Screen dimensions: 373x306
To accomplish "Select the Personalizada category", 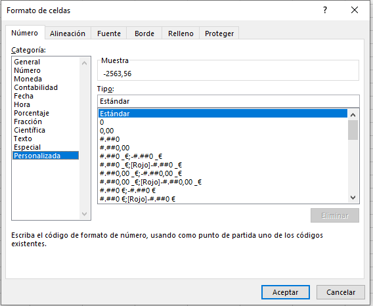I will tap(46, 156).
